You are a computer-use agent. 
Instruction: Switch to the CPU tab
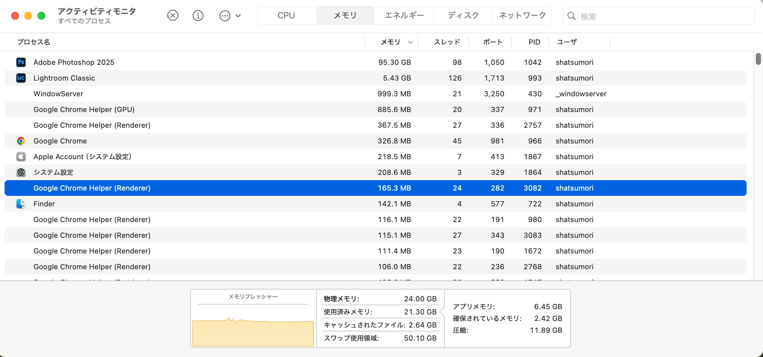point(286,15)
